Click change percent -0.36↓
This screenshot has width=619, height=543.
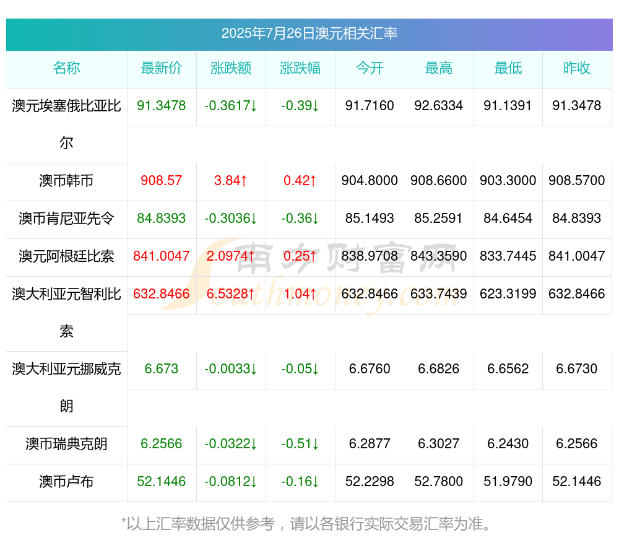click(x=300, y=218)
